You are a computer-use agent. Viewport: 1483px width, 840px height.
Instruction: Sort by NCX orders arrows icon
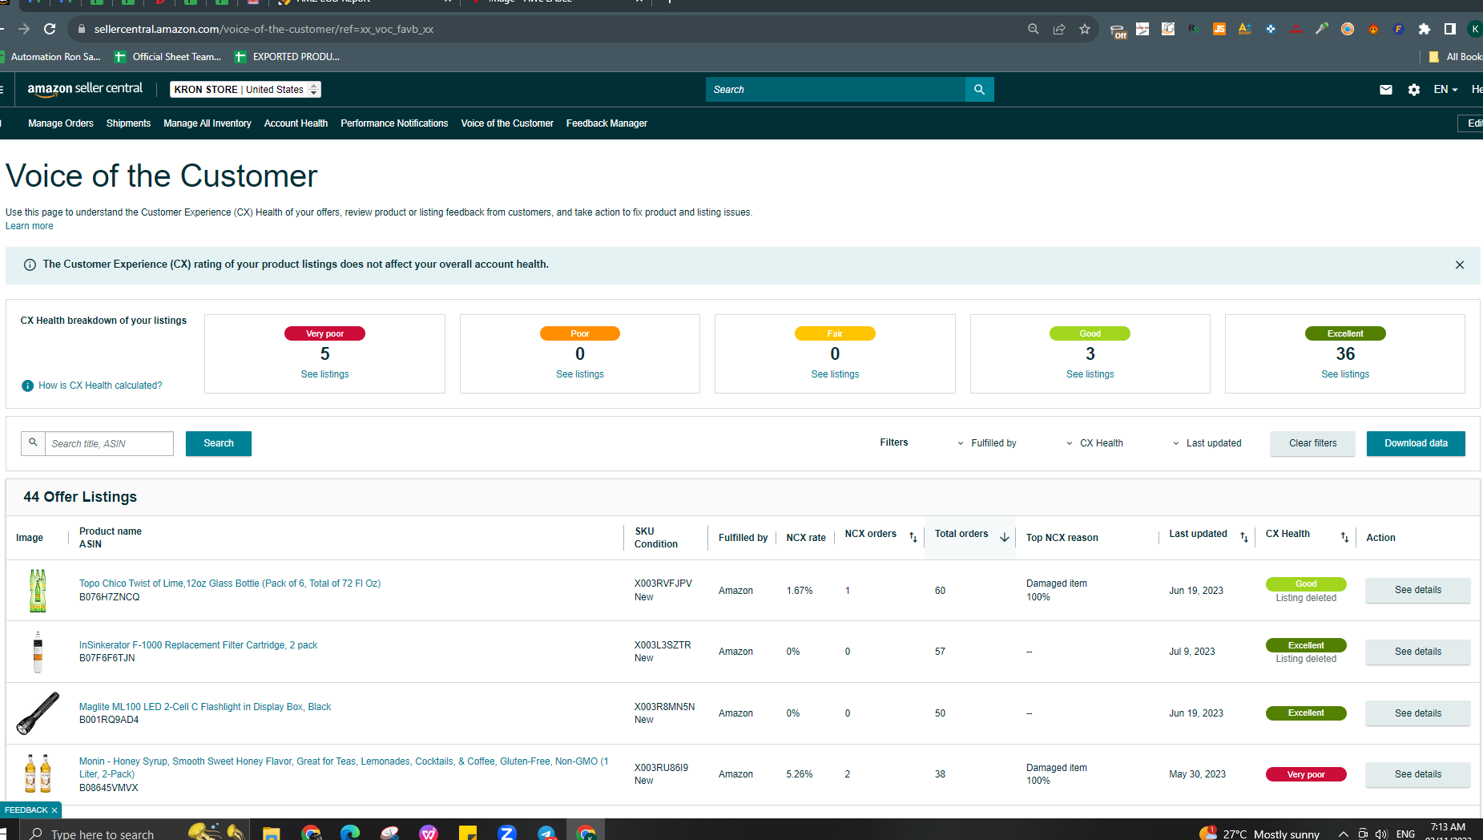pyautogui.click(x=913, y=537)
